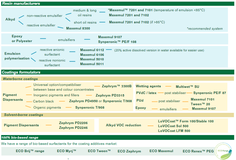The image size is (236, 160).
Task: Click the Maxemul 8300 product name
Action: (x=78, y=28)
